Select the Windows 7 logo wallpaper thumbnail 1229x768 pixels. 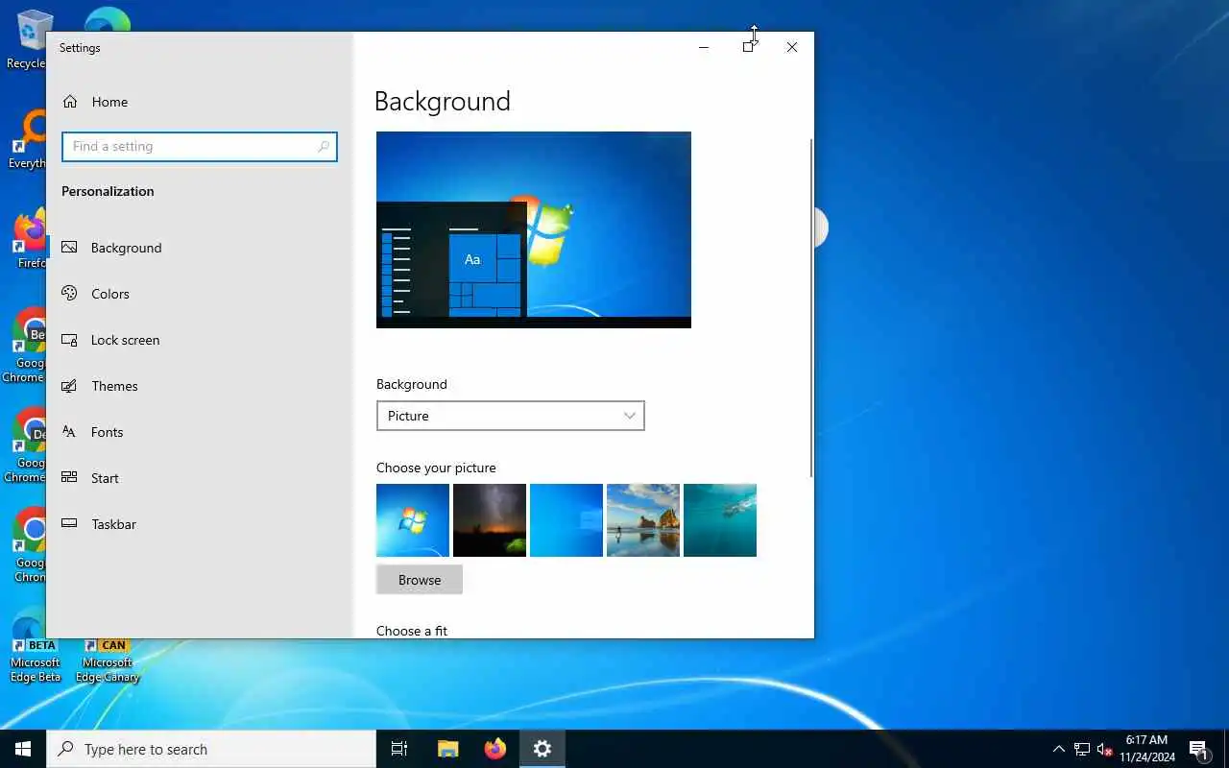[x=413, y=520]
